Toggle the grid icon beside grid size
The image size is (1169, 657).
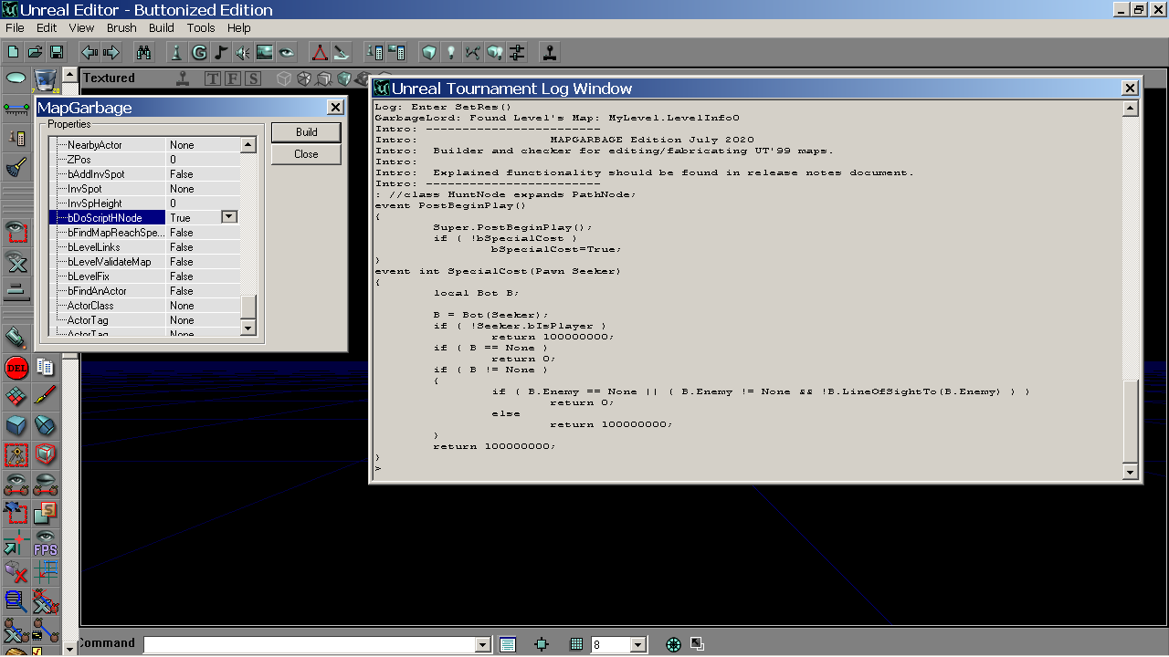tap(576, 644)
